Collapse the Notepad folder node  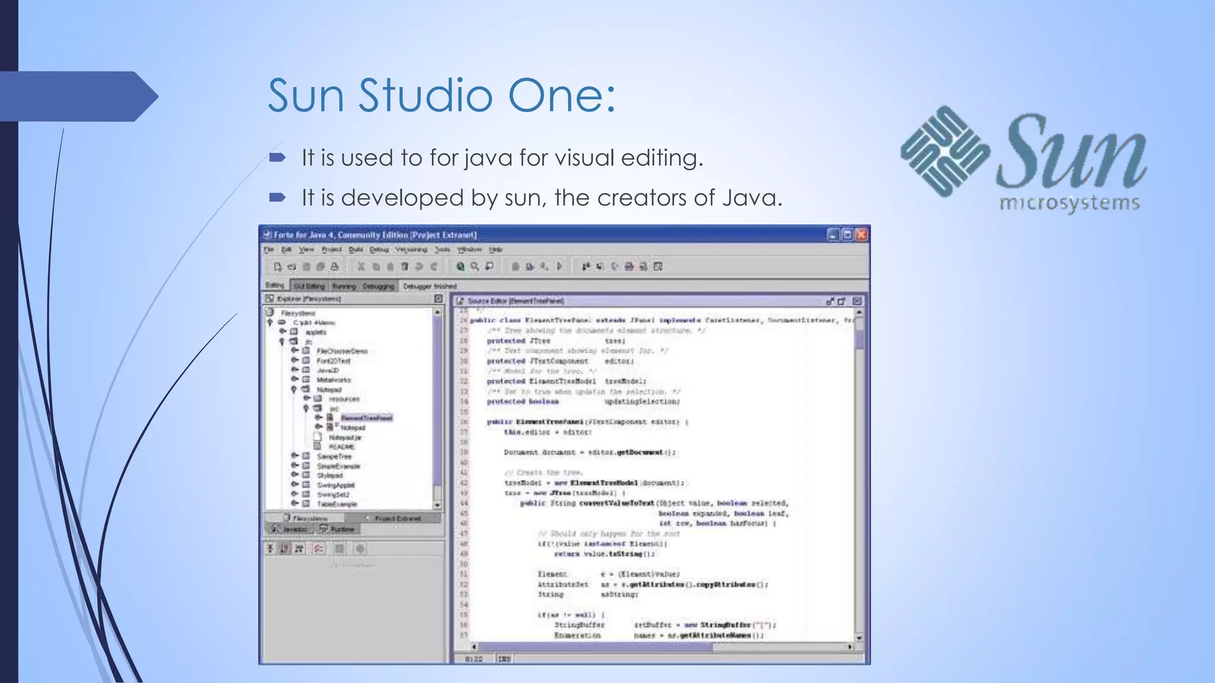(294, 390)
